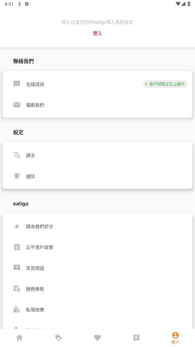Go to the Home tab
This screenshot has width=195, height=347.
[19, 338]
